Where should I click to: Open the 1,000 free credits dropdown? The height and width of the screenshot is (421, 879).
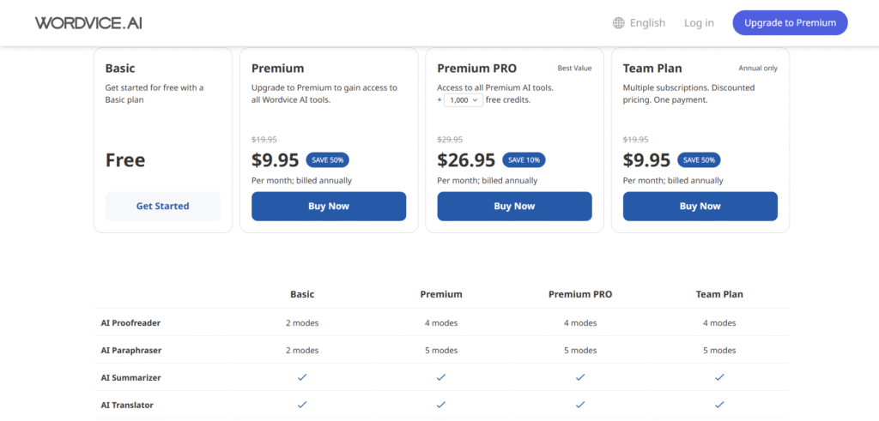coord(463,100)
